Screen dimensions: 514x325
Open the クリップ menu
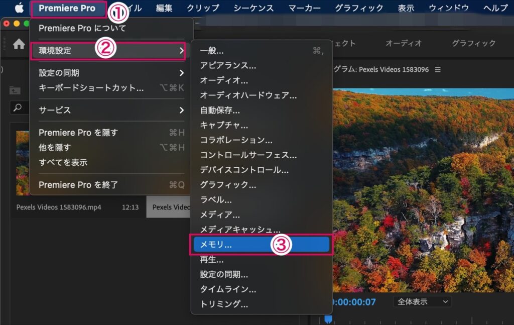coord(203,8)
